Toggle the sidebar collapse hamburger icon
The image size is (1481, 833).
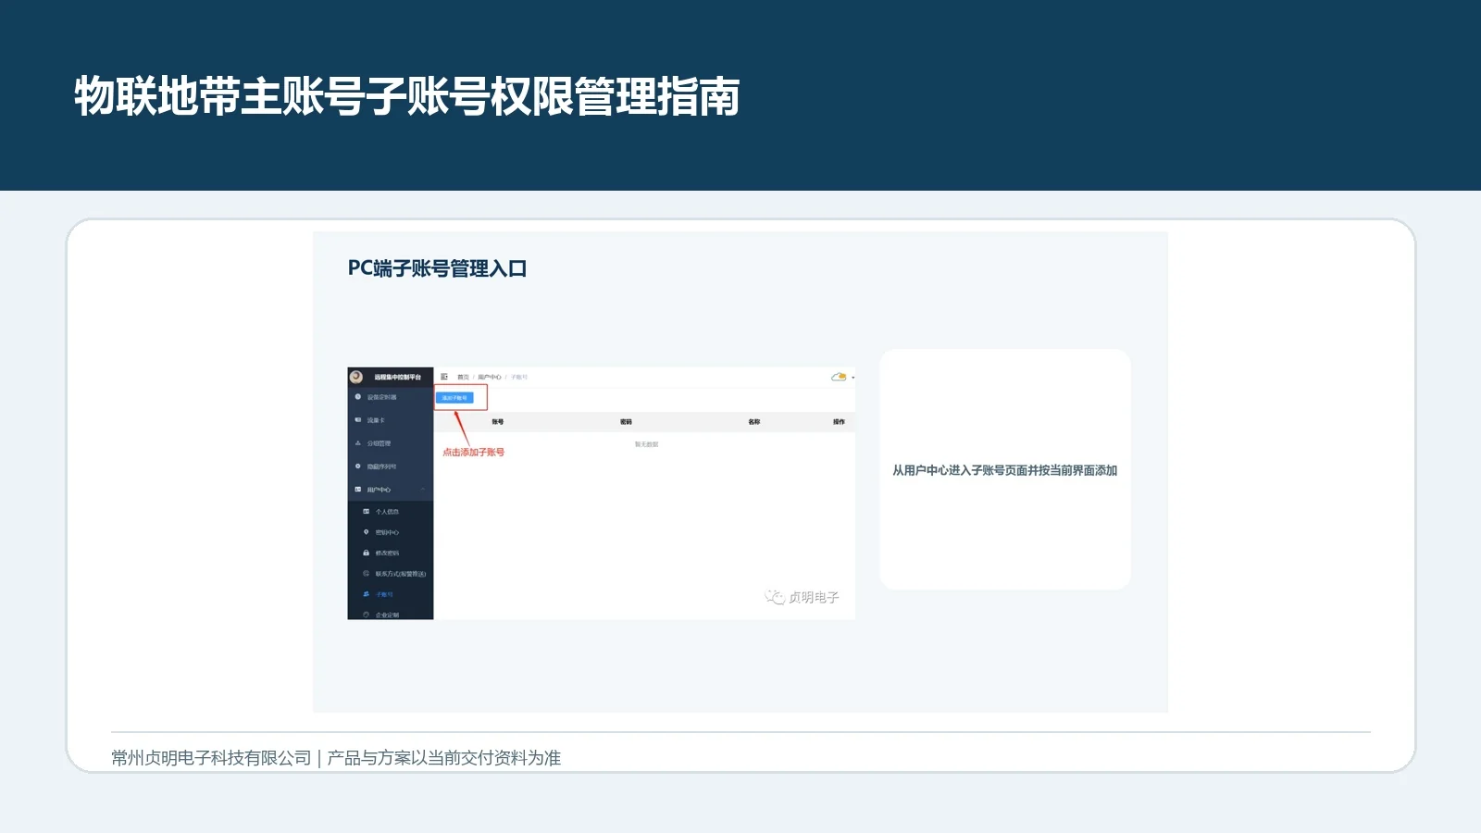[x=444, y=377]
